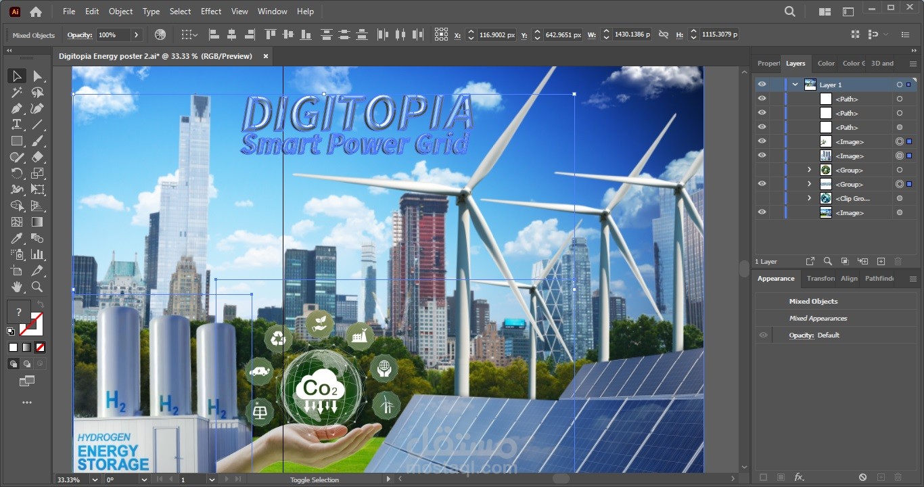The image size is (924, 487).
Task: Collapse Layer 1 with its arrow
Action: click(795, 85)
